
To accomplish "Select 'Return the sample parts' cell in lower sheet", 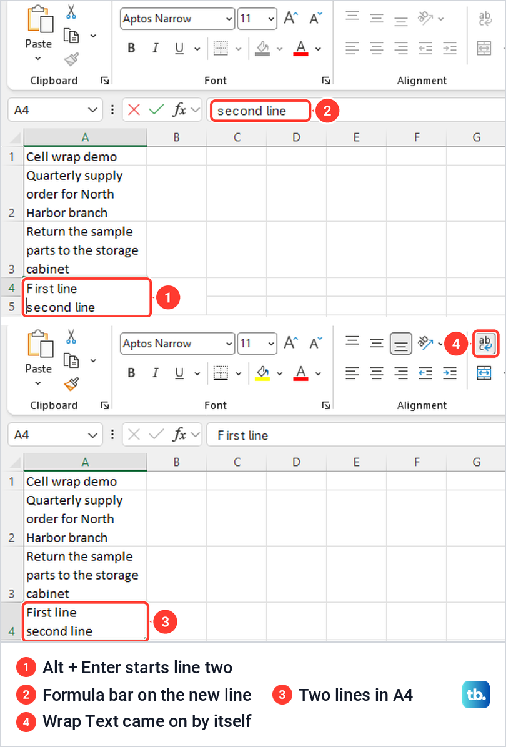I will point(86,575).
